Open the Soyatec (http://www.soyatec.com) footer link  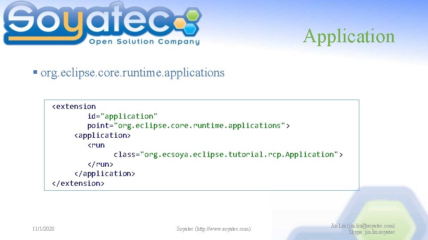click(x=214, y=229)
